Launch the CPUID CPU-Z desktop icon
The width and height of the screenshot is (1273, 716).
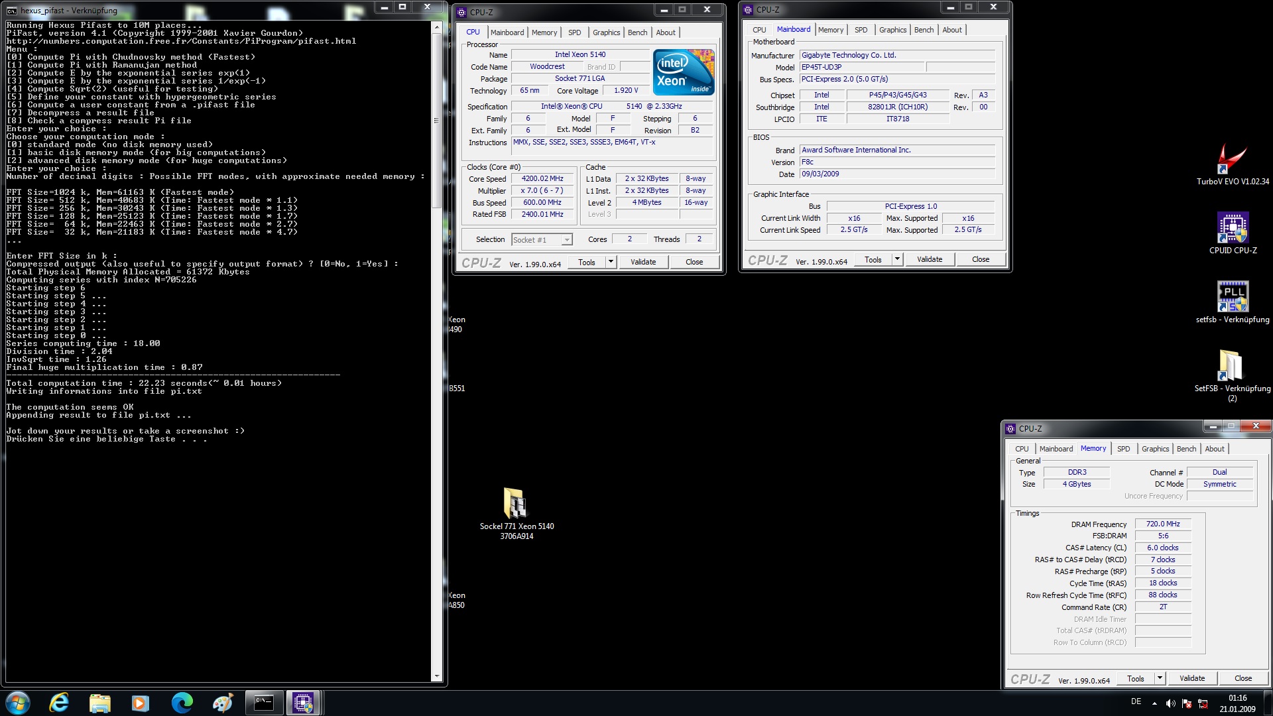tap(1233, 233)
